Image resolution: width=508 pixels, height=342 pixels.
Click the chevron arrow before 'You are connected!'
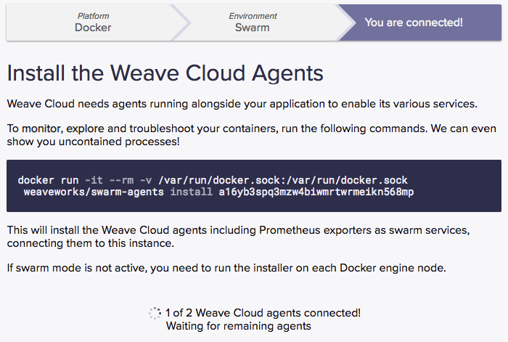[345, 23]
